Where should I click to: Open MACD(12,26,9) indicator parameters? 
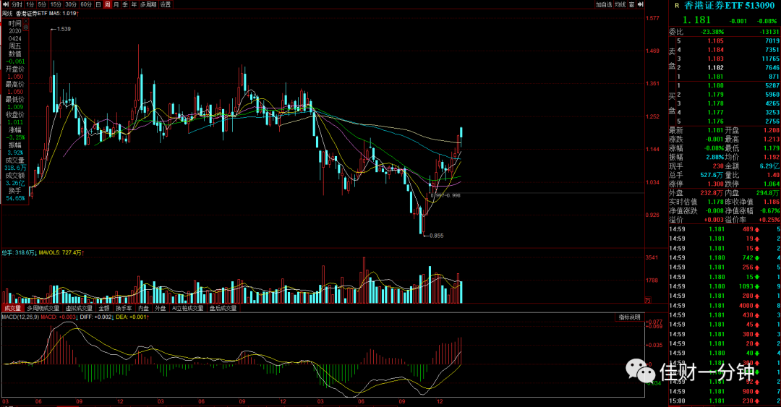pos(20,317)
